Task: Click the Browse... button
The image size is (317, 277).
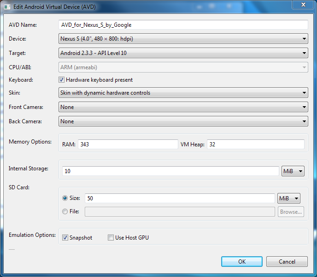Action: (291, 212)
